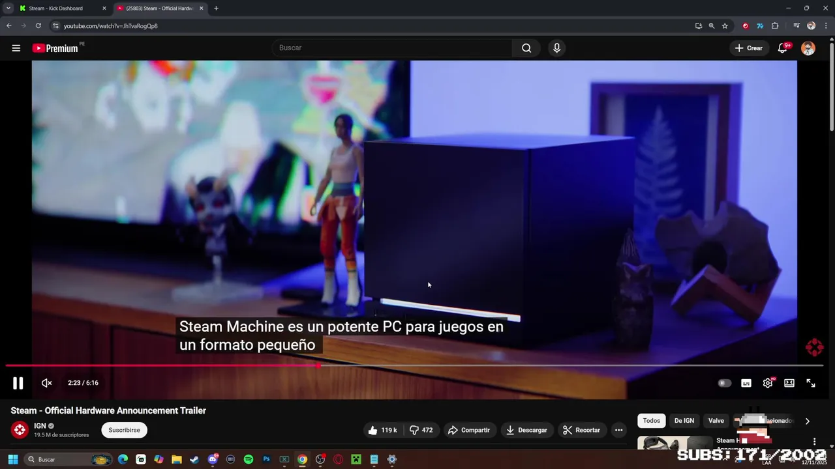This screenshot has height=469, width=835.
Task: Open the Extensions puzzle menu
Action: 775,26
